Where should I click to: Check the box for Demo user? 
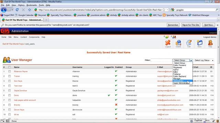pos(9,95)
